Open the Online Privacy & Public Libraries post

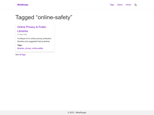pos(32,29)
